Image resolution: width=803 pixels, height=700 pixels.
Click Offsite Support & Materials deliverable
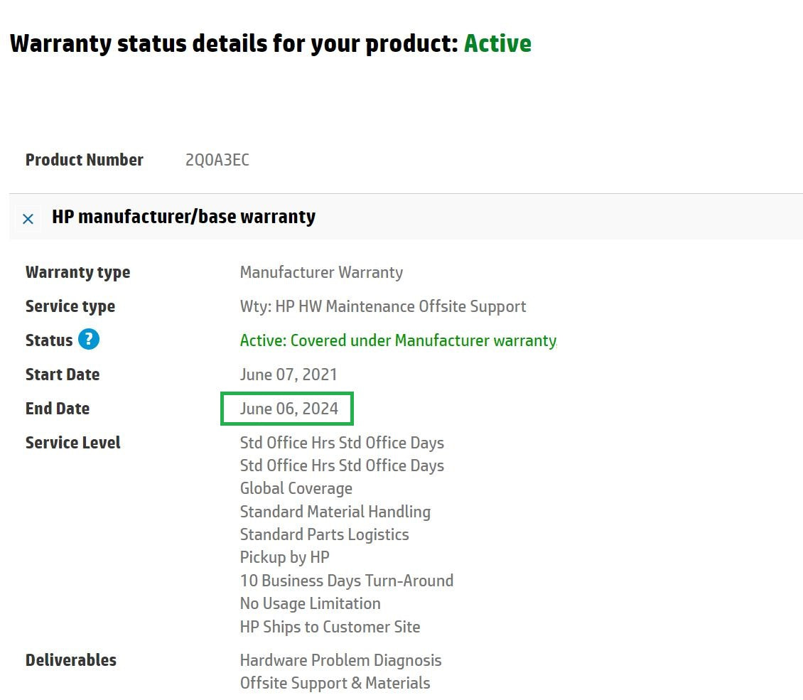pos(335,683)
